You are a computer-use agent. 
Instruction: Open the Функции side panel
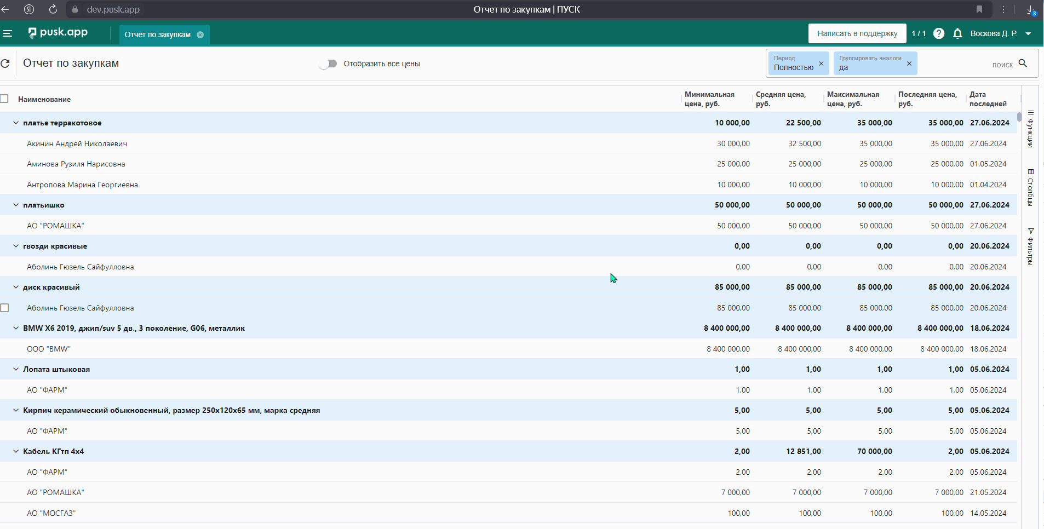[1030, 129]
